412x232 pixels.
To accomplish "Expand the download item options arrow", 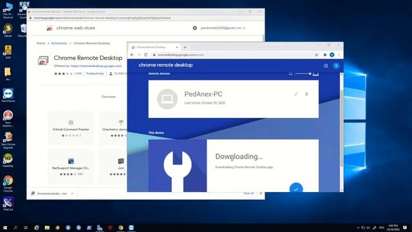I will pyautogui.click(x=72, y=193).
